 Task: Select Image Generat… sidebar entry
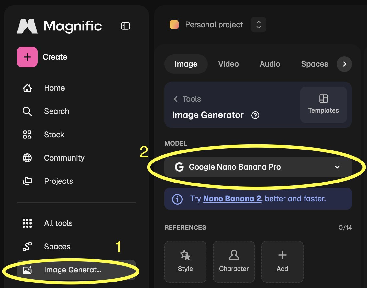[76, 270]
